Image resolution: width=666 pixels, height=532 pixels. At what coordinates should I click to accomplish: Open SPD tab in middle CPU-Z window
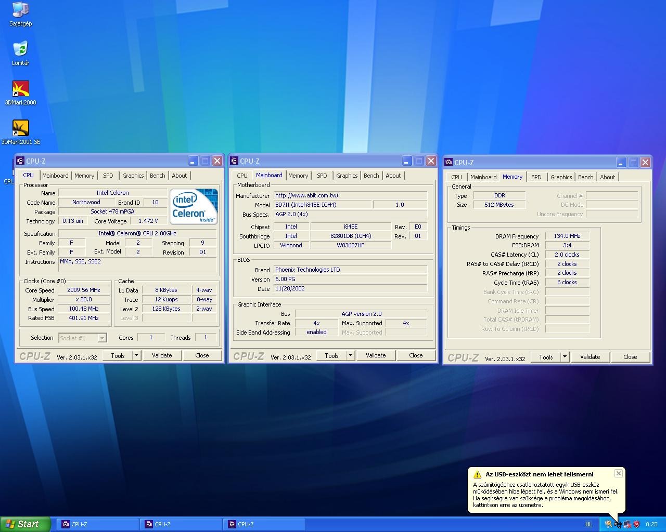322,176
